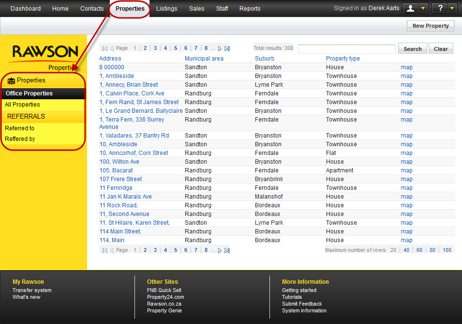Go to next page using top pagination arrow
Screen dimensions: 462x324
[x=220, y=48]
